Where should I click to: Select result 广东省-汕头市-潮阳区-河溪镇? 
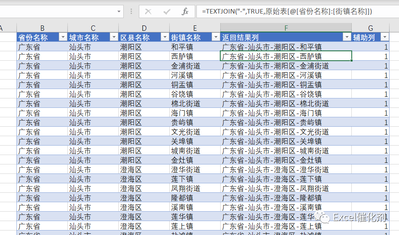point(286,75)
